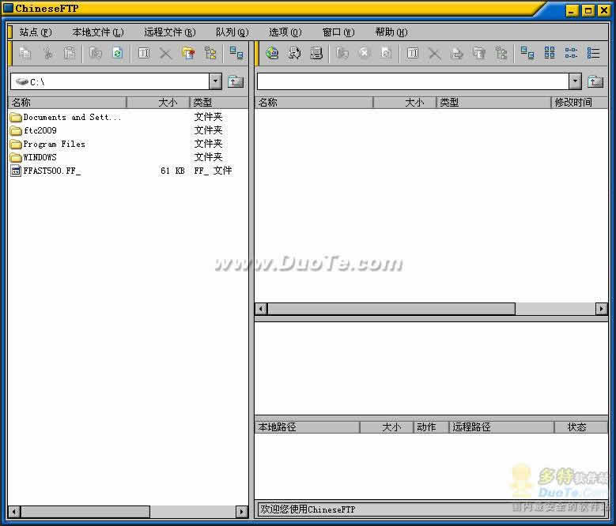Sort remote files by 修改时间 column header

[x=580, y=103]
